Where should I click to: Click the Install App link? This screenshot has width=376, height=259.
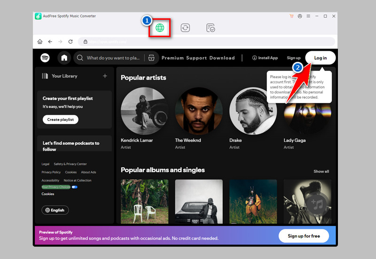pyautogui.click(x=265, y=58)
